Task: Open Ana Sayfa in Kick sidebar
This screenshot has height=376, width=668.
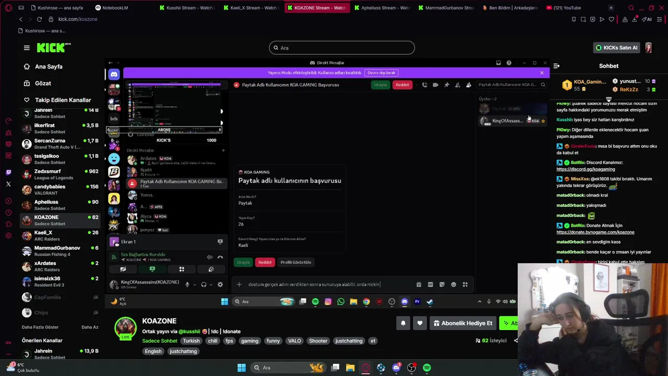Action: [49, 67]
